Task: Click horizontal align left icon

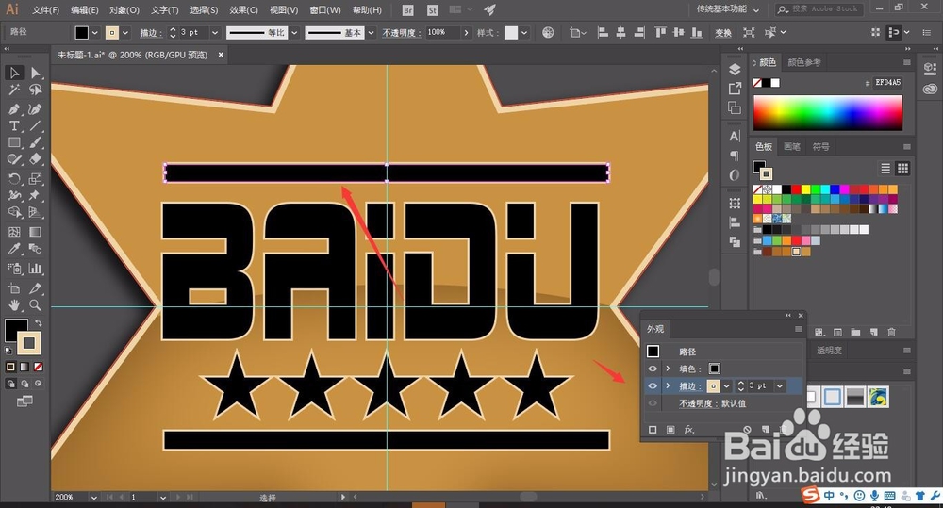Action: click(x=603, y=32)
